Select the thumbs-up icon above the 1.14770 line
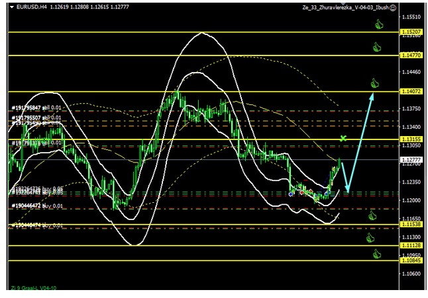428x298 pixels. [x=376, y=47]
